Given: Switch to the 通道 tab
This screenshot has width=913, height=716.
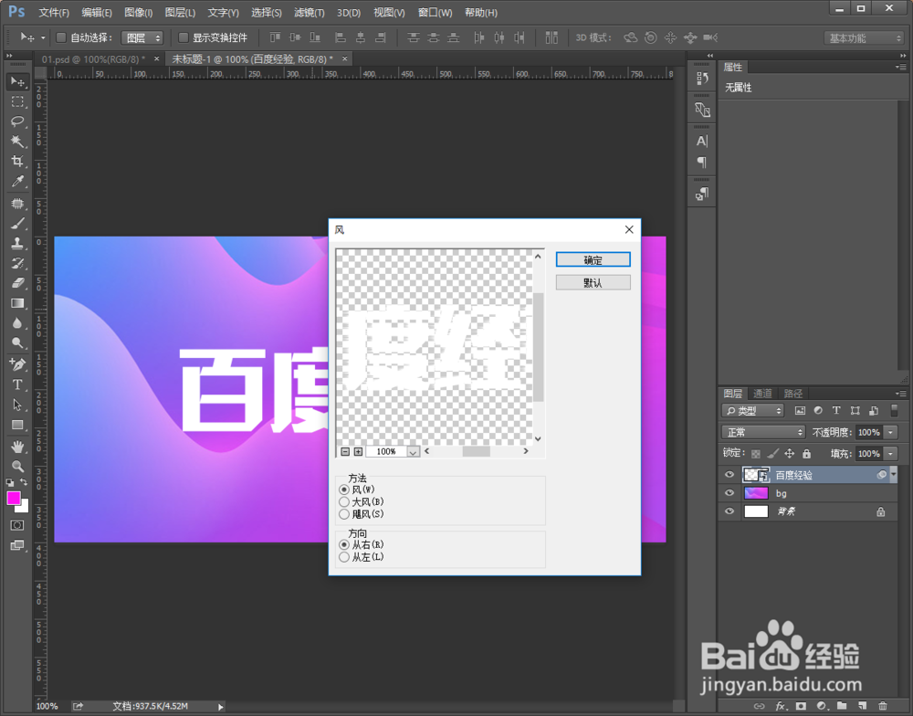Looking at the screenshot, I should [762, 394].
